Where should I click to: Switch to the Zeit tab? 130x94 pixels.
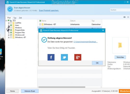[20, 18]
